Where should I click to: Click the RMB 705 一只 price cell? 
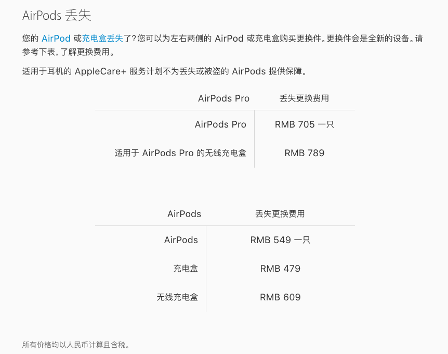pos(304,124)
